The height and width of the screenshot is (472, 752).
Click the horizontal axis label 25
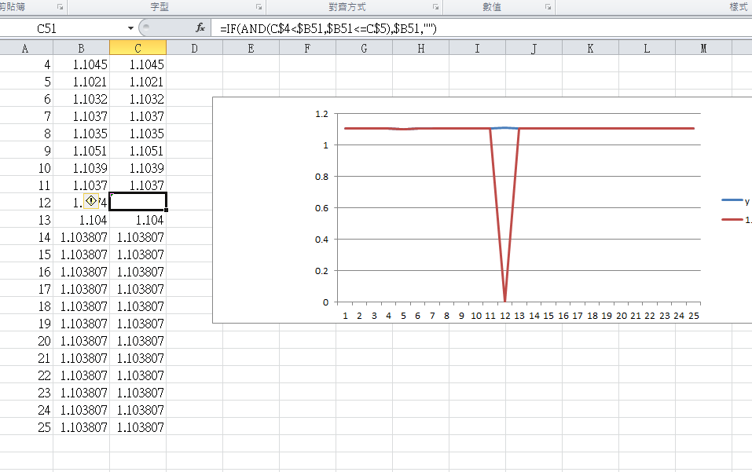(694, 316)
